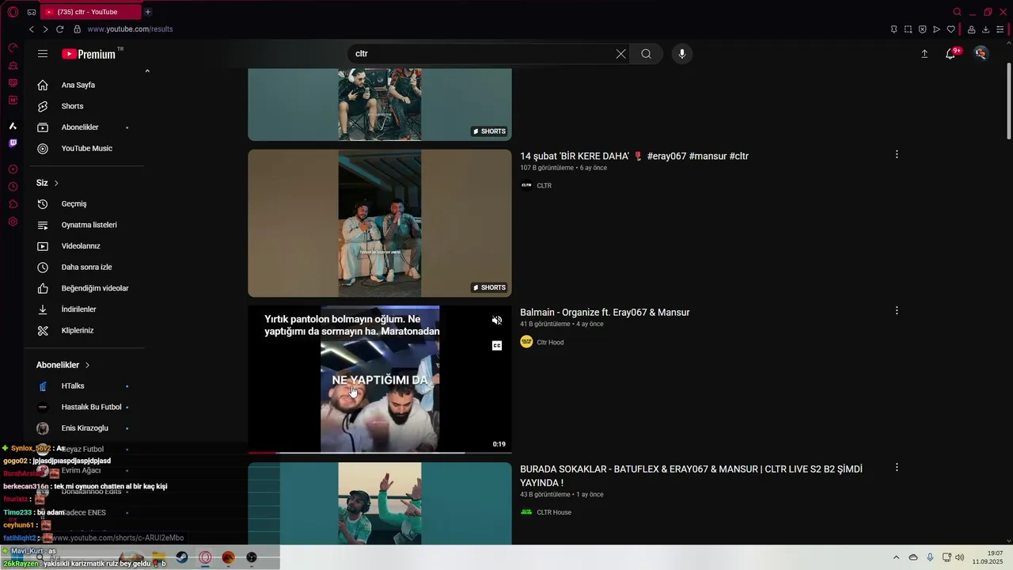Open options for Balmain - Organize video
Viewport: 1013px width, 570px height.
tap(897, 310)
